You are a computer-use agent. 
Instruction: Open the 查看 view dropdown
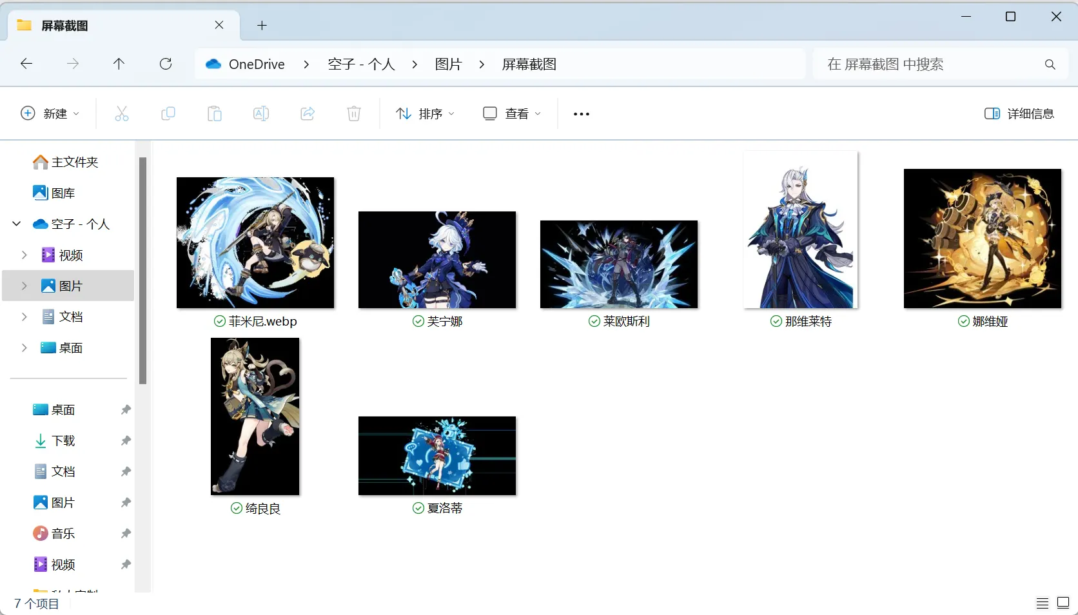pyautogui.click(x=512, y=114)
